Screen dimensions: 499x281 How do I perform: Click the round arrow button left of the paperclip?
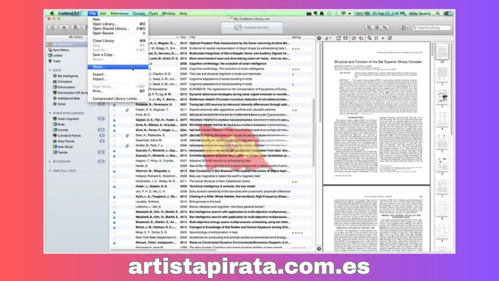tap(319, 38)
